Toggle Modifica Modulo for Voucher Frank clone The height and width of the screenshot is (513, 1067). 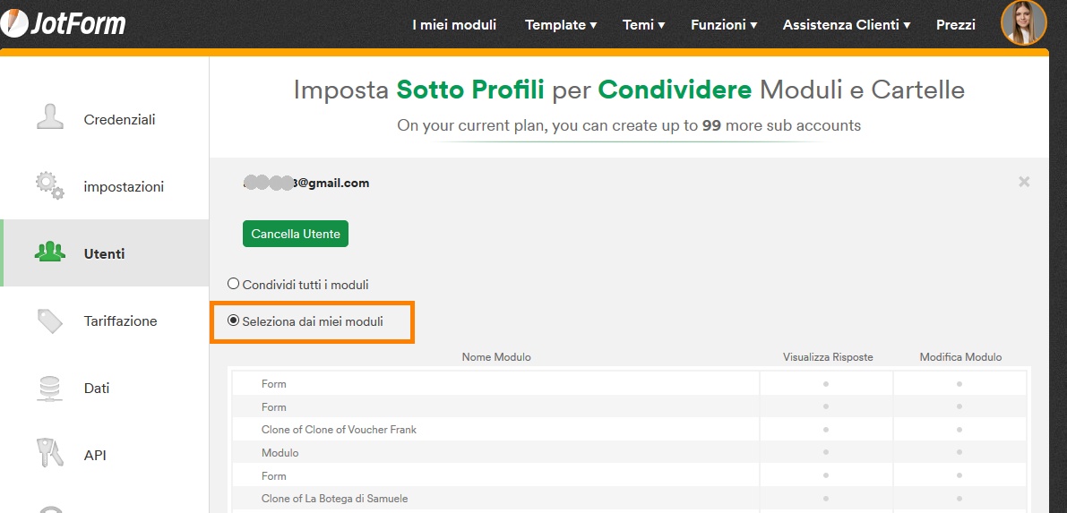click(x=959, y=430)
